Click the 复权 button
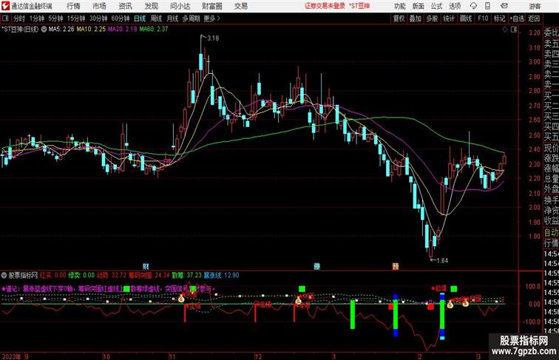This screenshot has width=559, height=360. click(x=399, y=18)
